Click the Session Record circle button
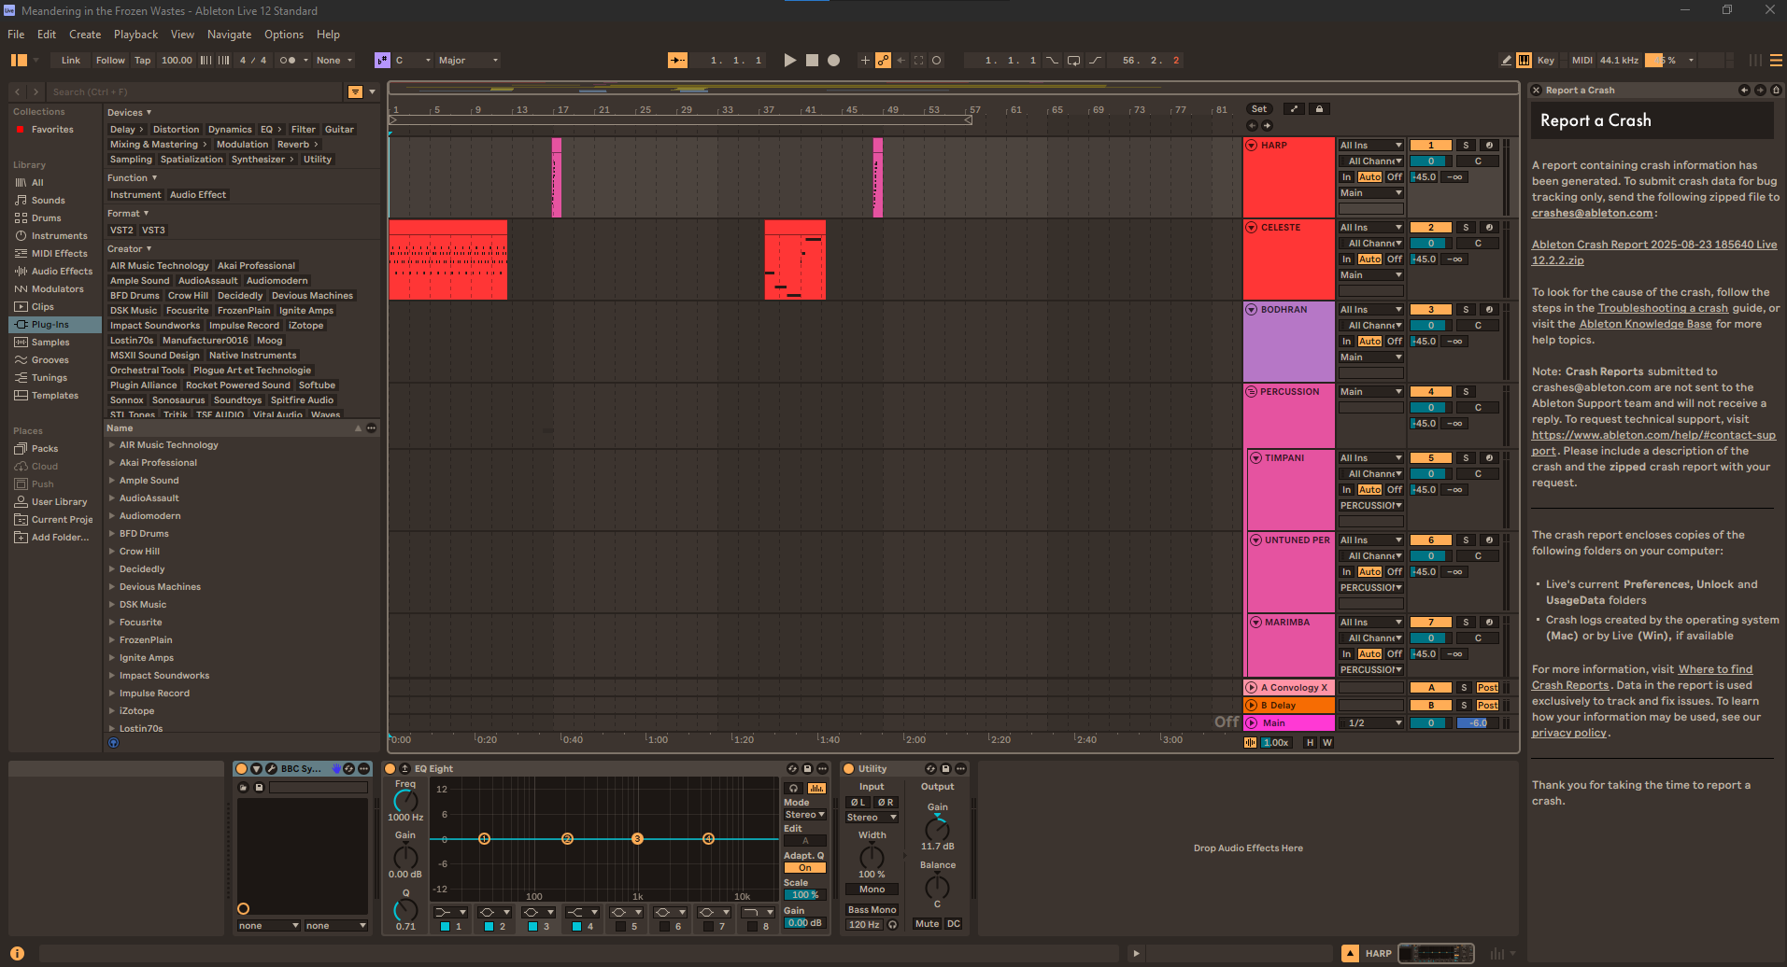This screenshot has width=1787, height=967. (937, 60)
